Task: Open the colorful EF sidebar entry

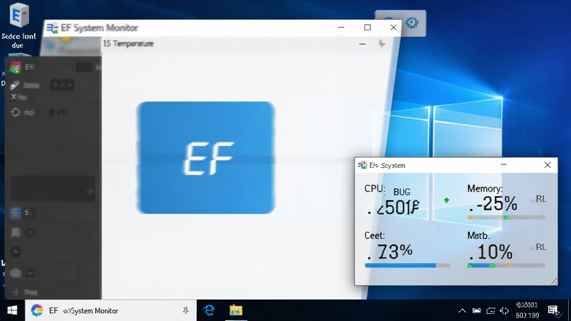Action: [x=15, y=67]
